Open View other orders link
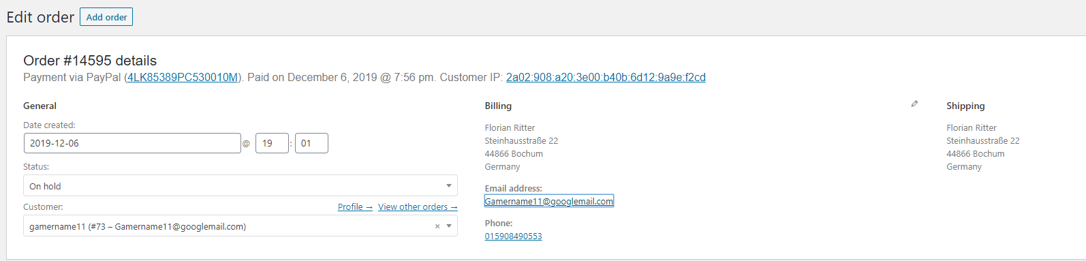The height and width of the screenshot is (261, 1086). [x=418, y=206]
